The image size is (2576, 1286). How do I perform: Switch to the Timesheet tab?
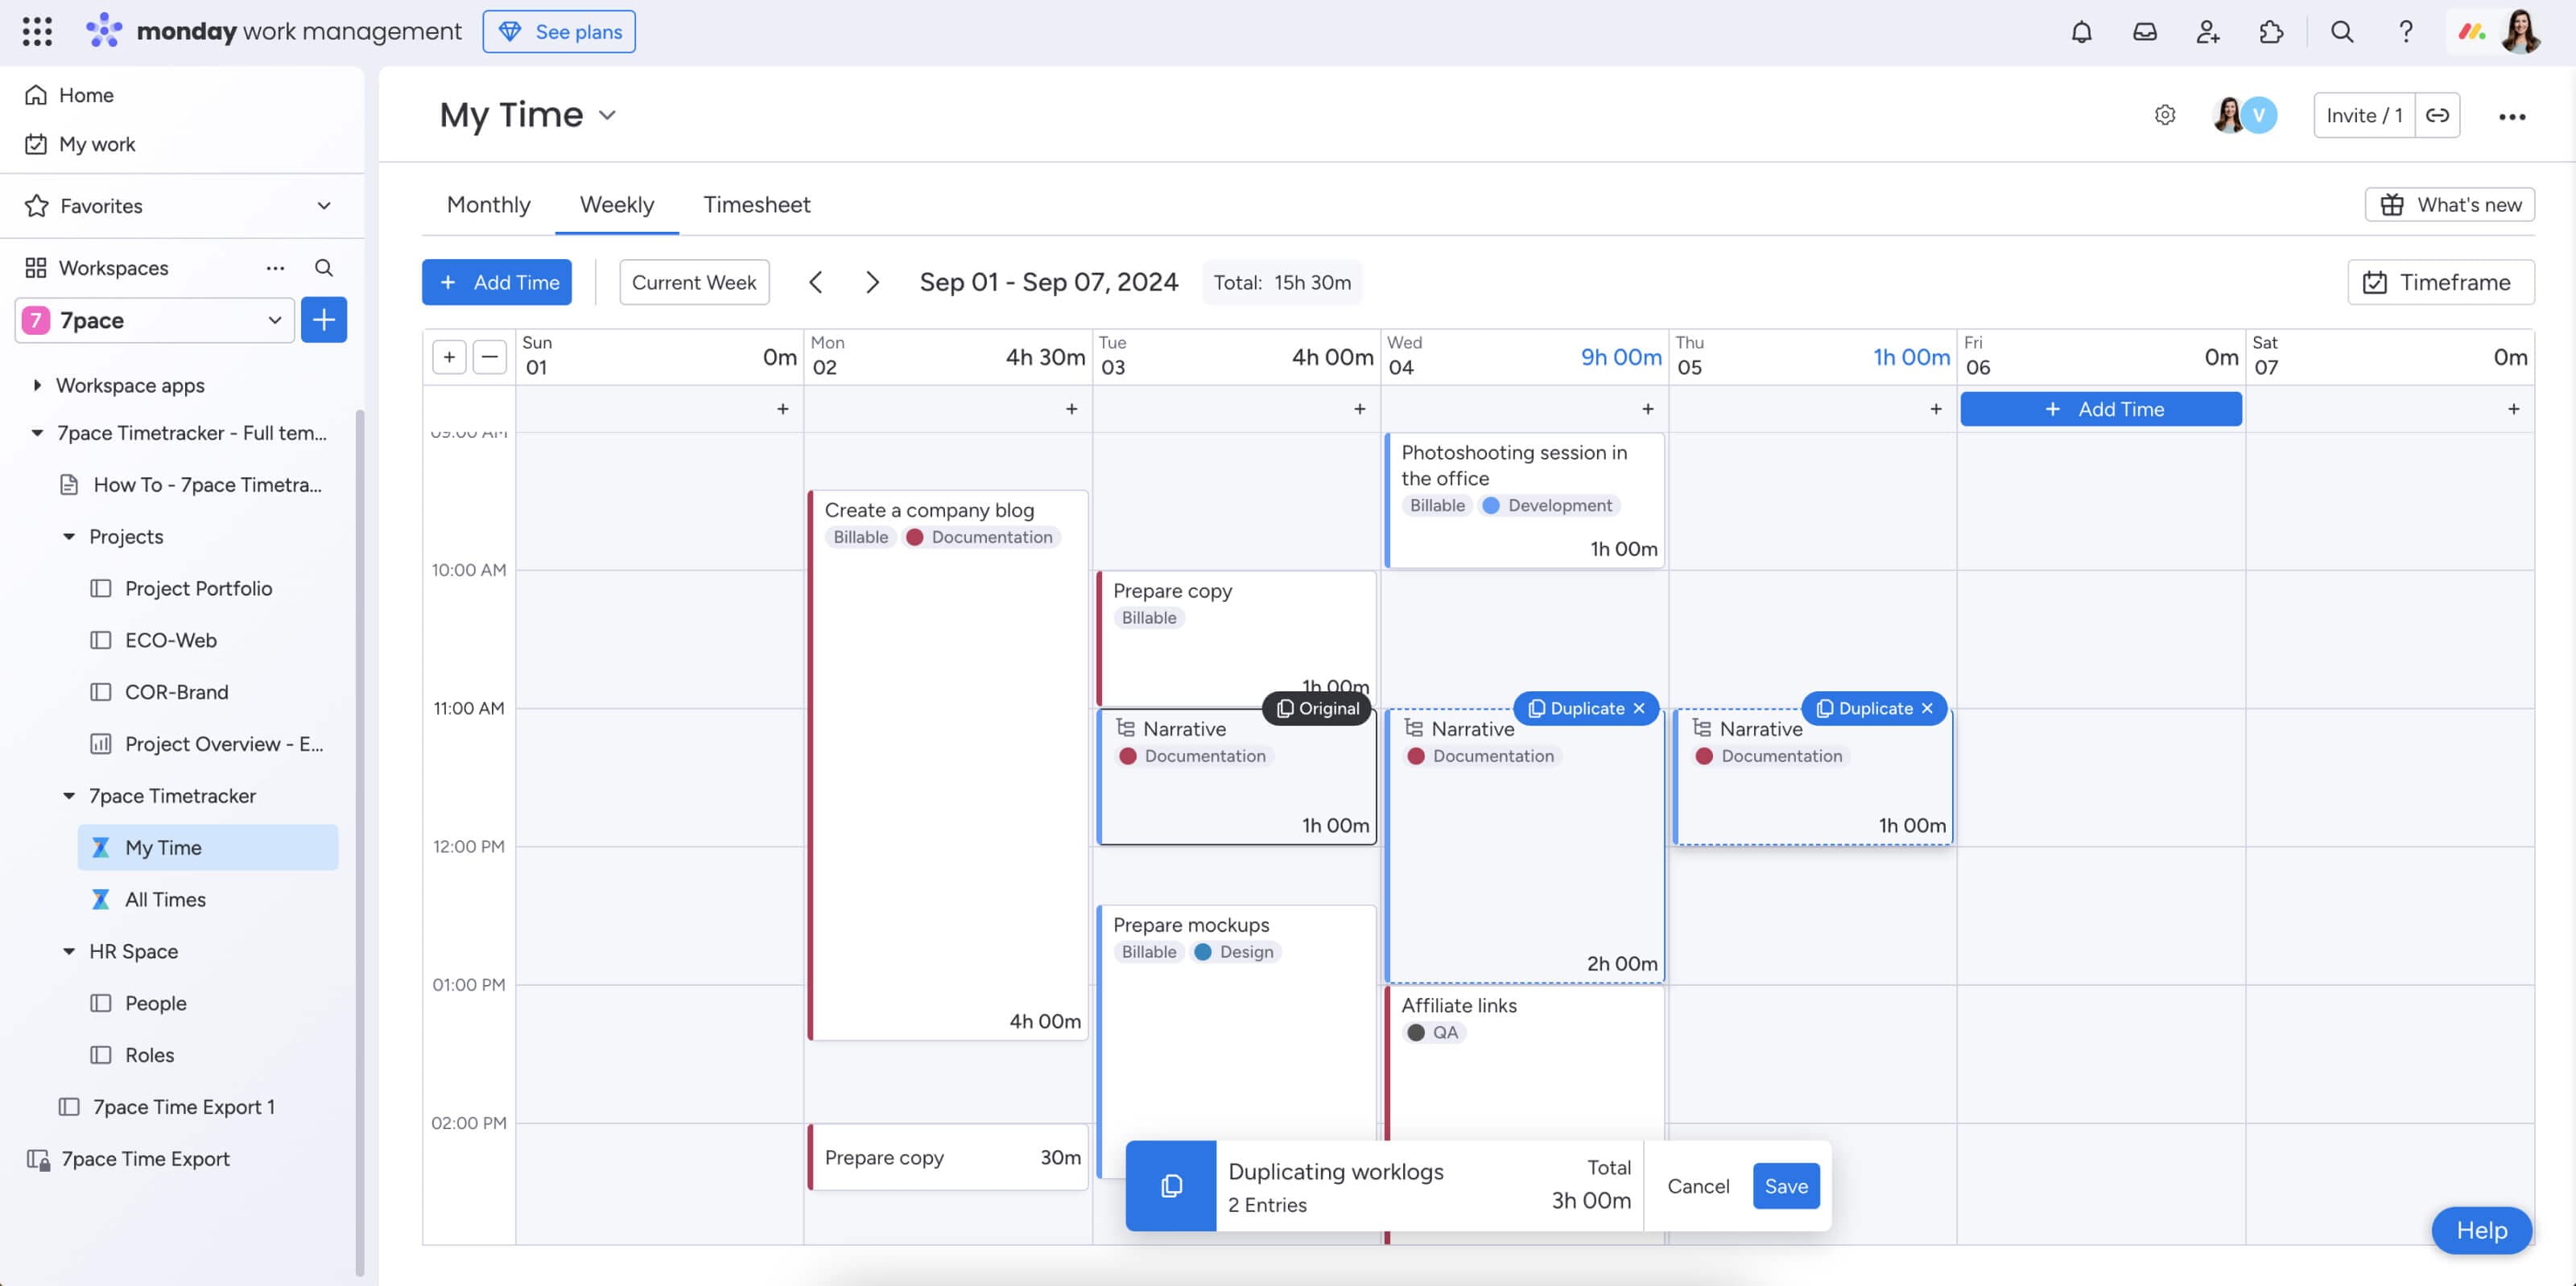(757, 205)
